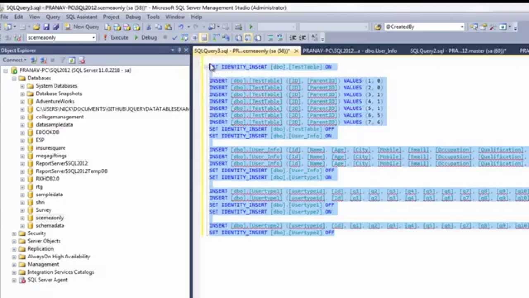The height and width of the screenshot is (298, 529).
Task: Select the EBOOKDB database
Action: point(48,132)
